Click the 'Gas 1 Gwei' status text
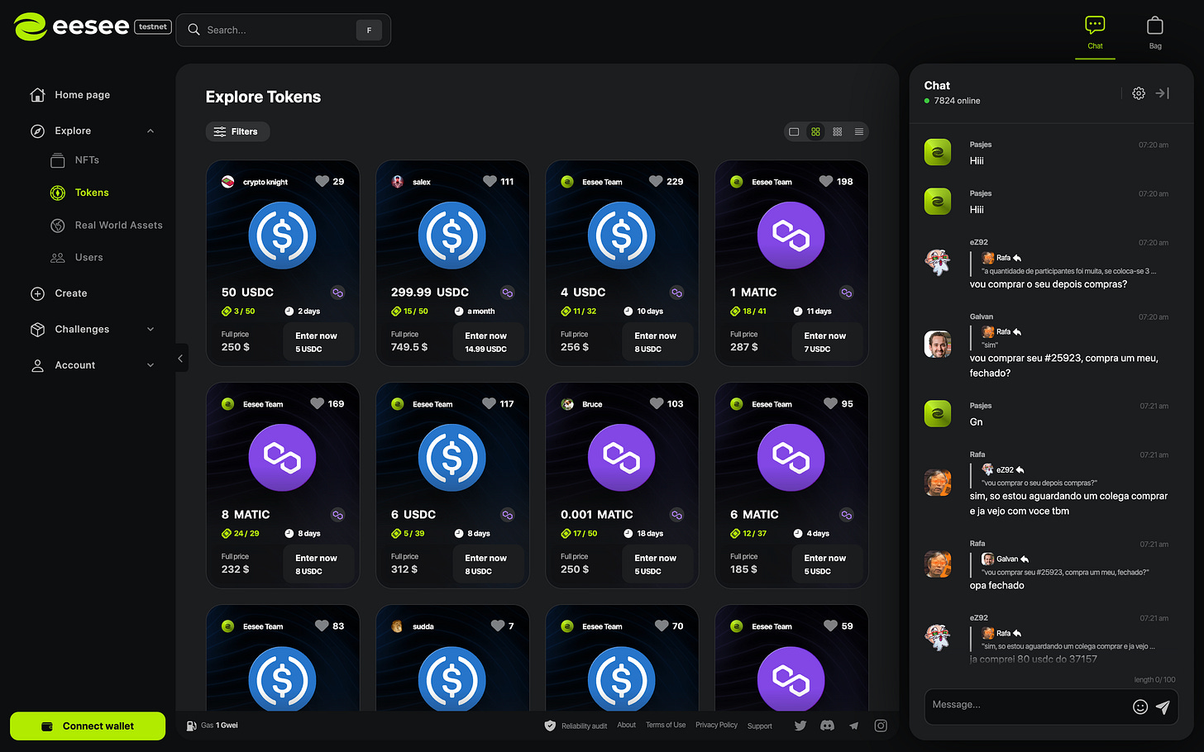This screenshot has height=752, width=1204. [x=219, y=726]
